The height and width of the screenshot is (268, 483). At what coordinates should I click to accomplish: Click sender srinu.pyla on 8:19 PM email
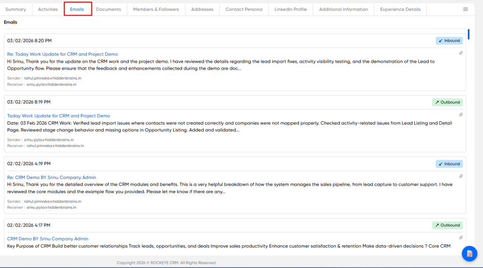[49, 140]
